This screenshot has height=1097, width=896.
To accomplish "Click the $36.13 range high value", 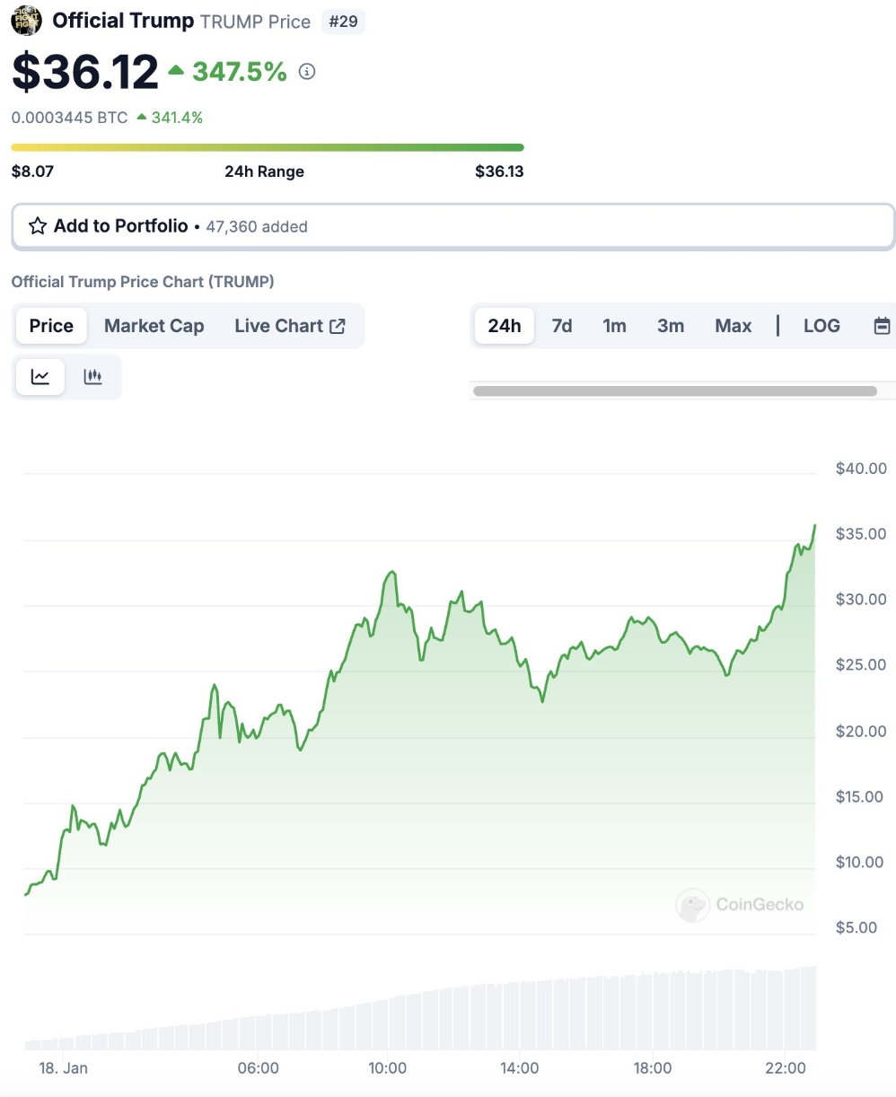I will [499, 171].
